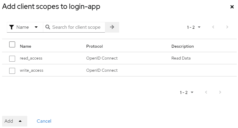The width and height of the screenshot is (238, 128).
Task: Click the Name column header
Action: click(25, 47)
